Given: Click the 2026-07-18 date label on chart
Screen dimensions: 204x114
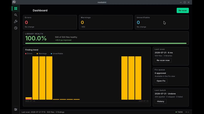Looking at the screenshot, I should pyautogui.click(x=30, y=101).
